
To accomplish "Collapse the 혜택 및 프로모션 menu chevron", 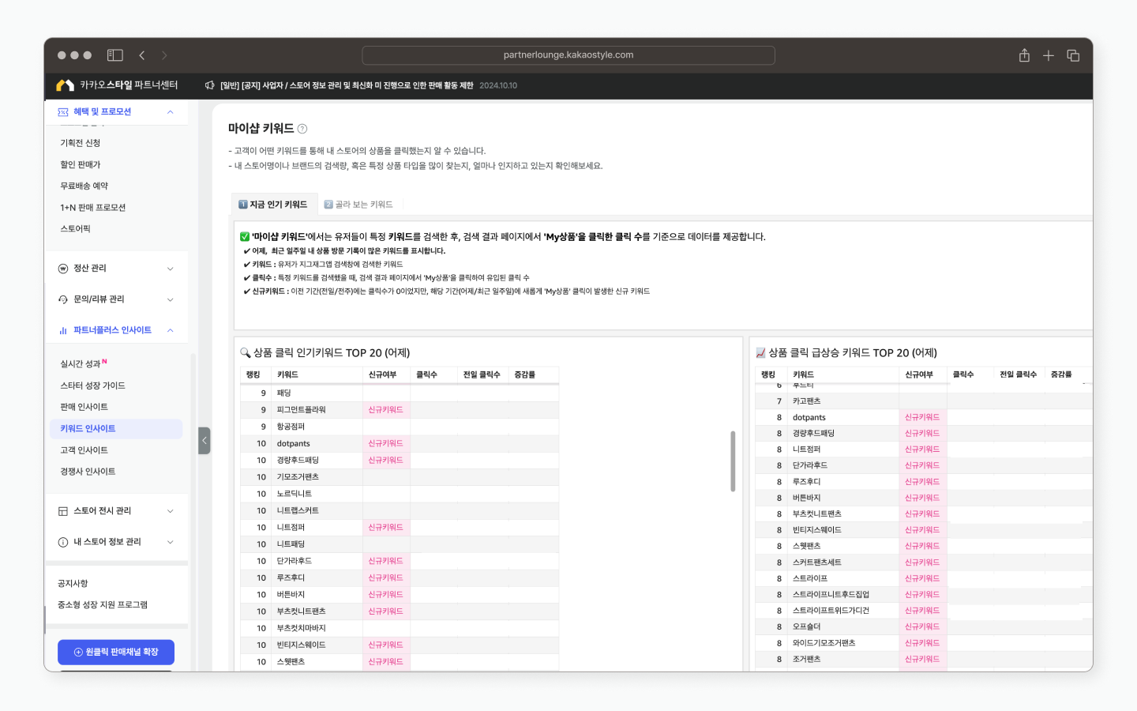I will click(x=171, y=112).
